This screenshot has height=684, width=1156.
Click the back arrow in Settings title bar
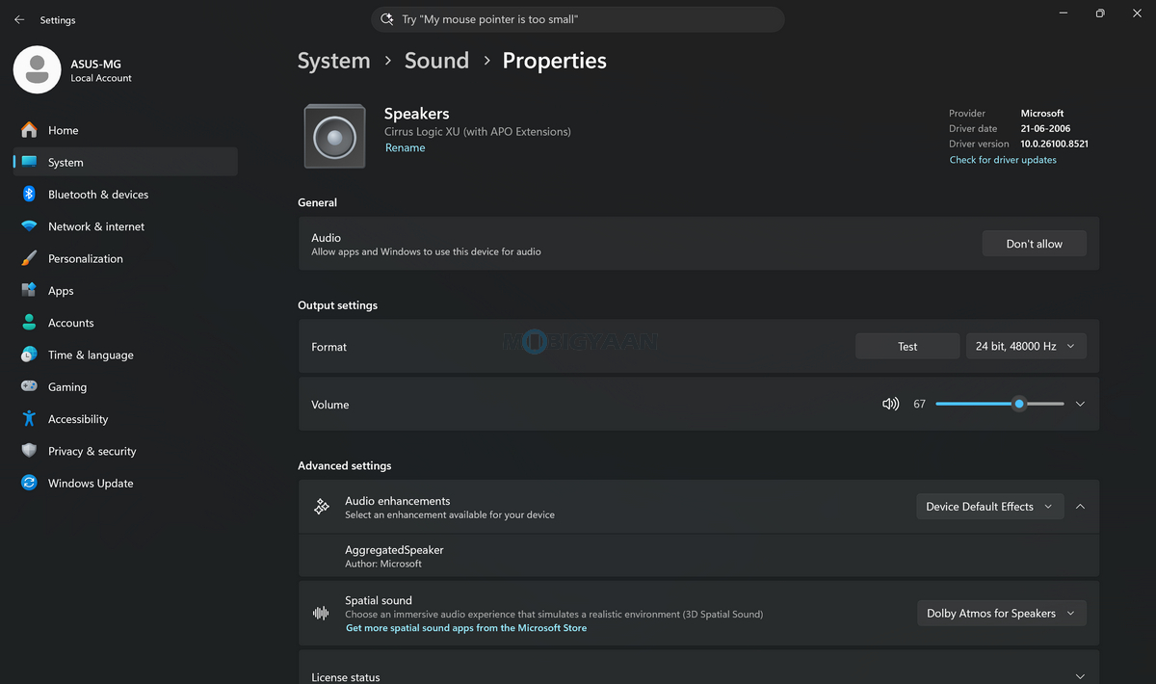19,19
